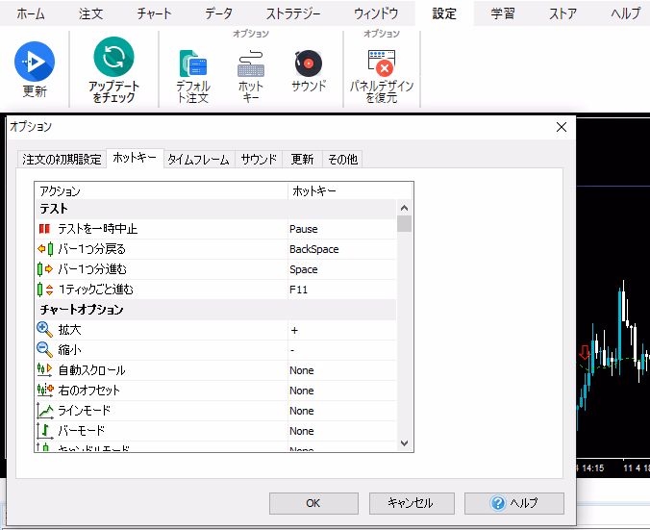Select テストを一時中止 action row
Viewport: 650px width, 530px height.
pos(96,229)
